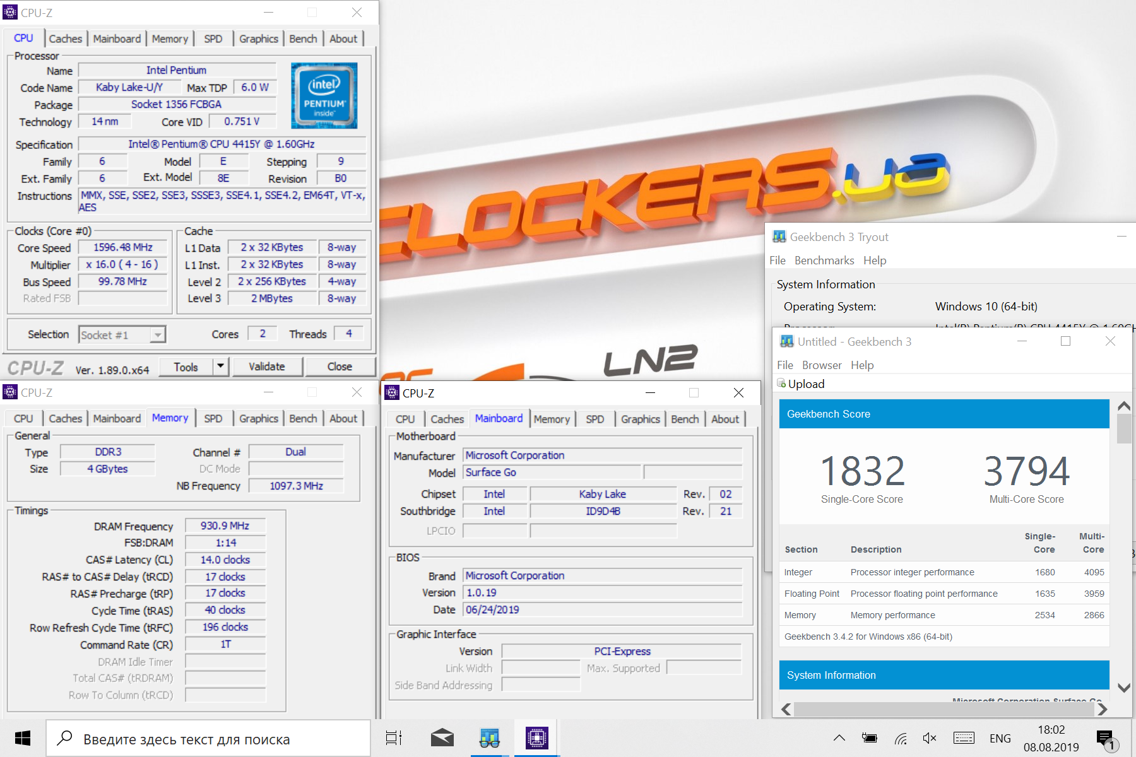Click the Intel Pentium logo image
The height and width of the screenshot is (757, 1136).
(324, 95)
